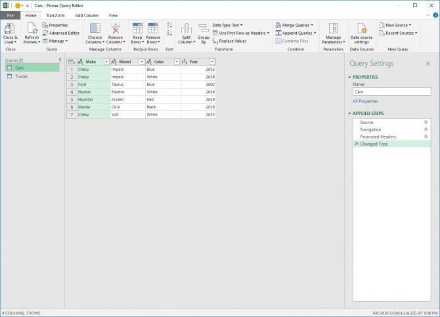The width and height of the screenshot is (440, 317).
Task: Open the help icon at ribbon right
Action: (x=436, y=16)
